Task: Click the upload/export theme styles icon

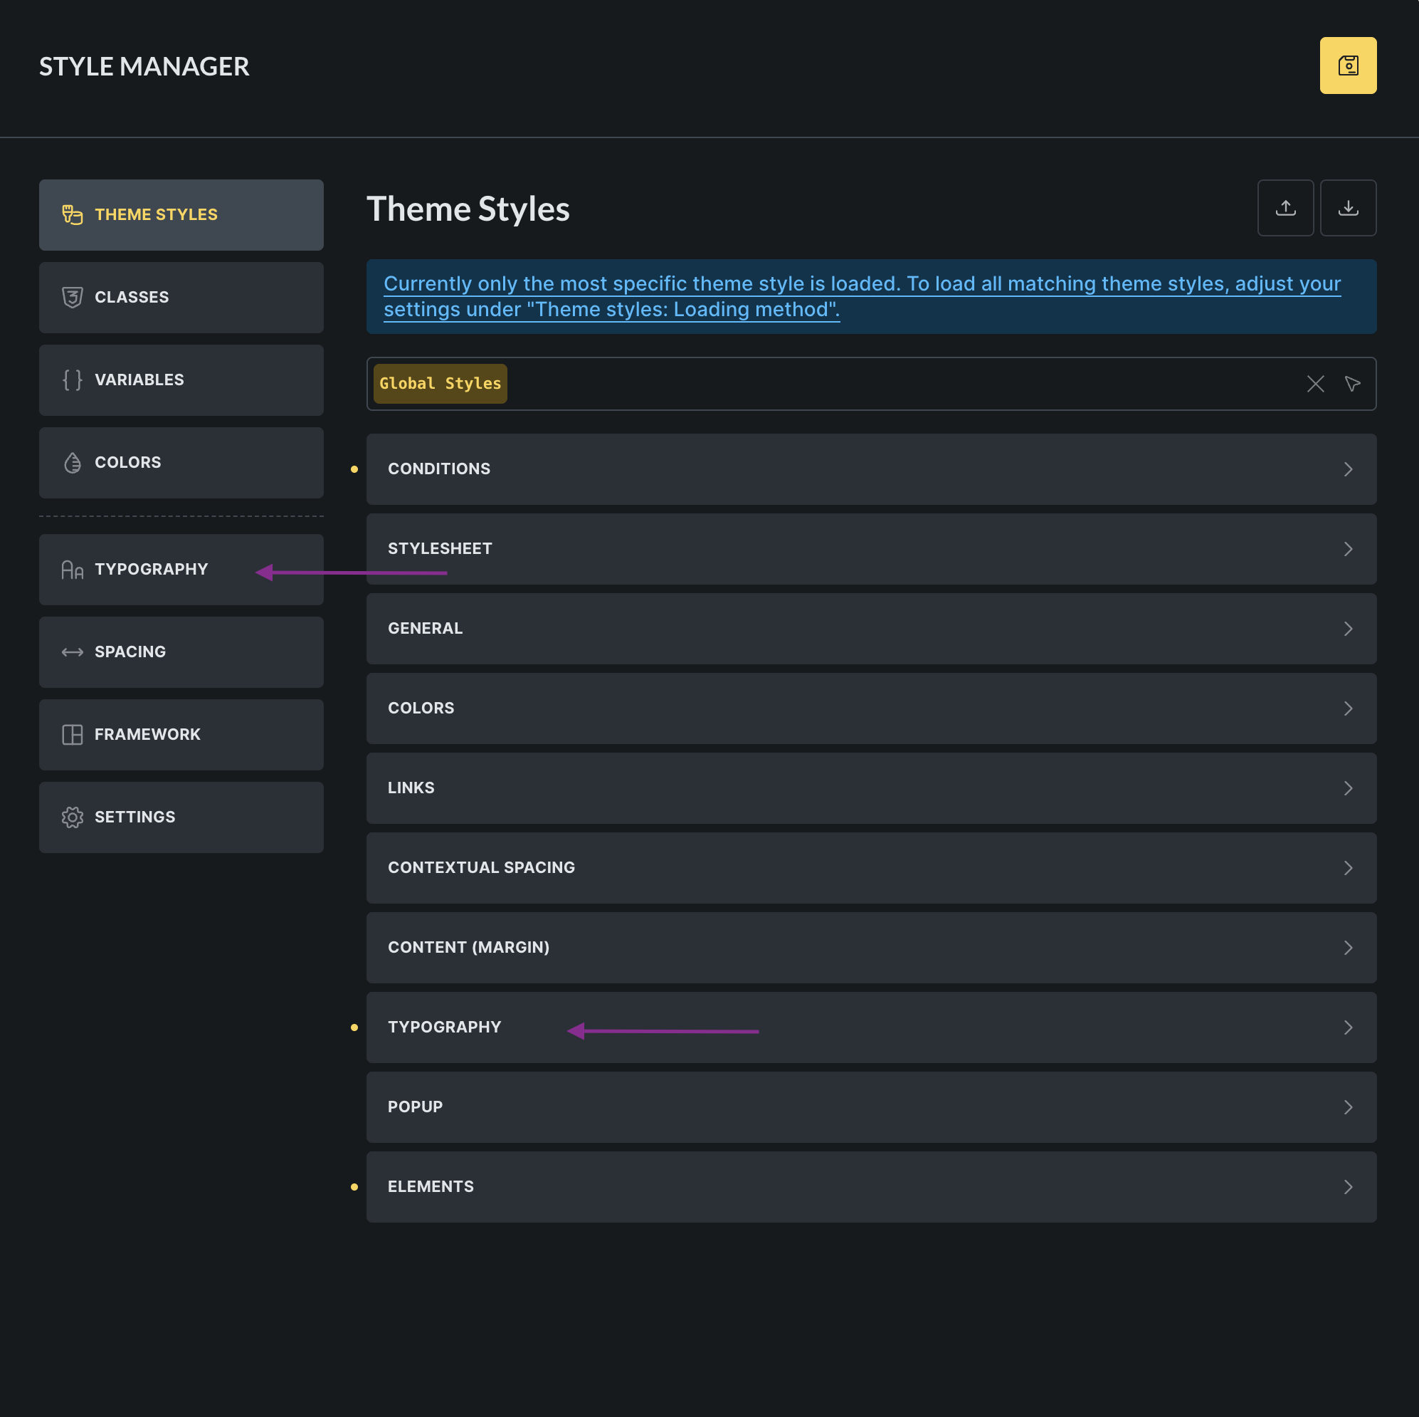Action: tap(1285, 208)
